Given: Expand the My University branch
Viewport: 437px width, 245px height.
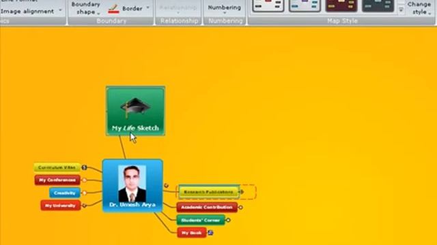Looking at the screenshot, I should [84, 206].
